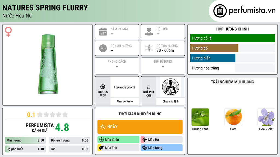Click the 30 - 60cm sillage value
This screenshot has width=280, height=157.
pos(165,50)
